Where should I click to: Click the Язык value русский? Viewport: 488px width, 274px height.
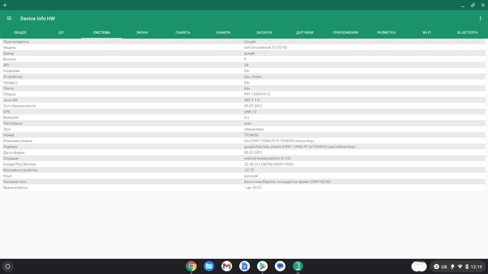point(251,176)
